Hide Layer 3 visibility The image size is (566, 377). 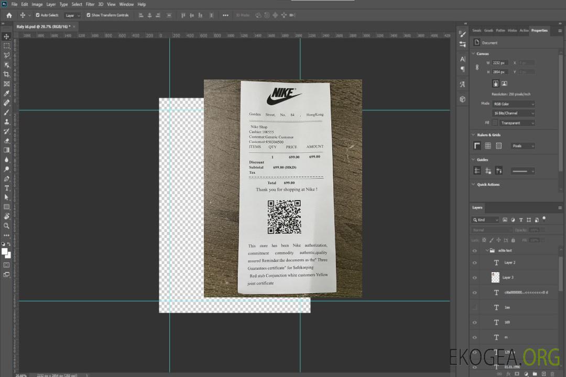pyautogui.click(x=475, y=278)
